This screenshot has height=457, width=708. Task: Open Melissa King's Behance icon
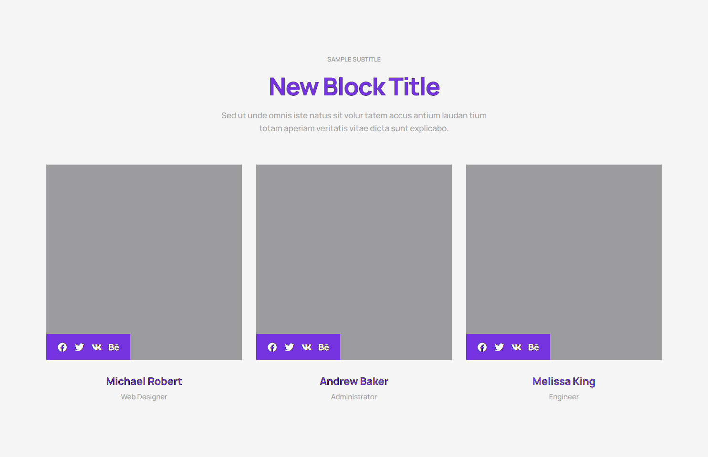[533, 347]
